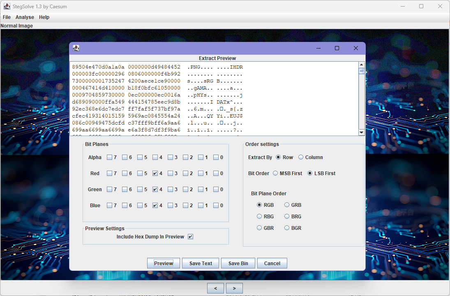Minimize the Extract Preview dialog
Viewport: 450px width, 296px height.
pyautogui.click(x=318, y=48)
